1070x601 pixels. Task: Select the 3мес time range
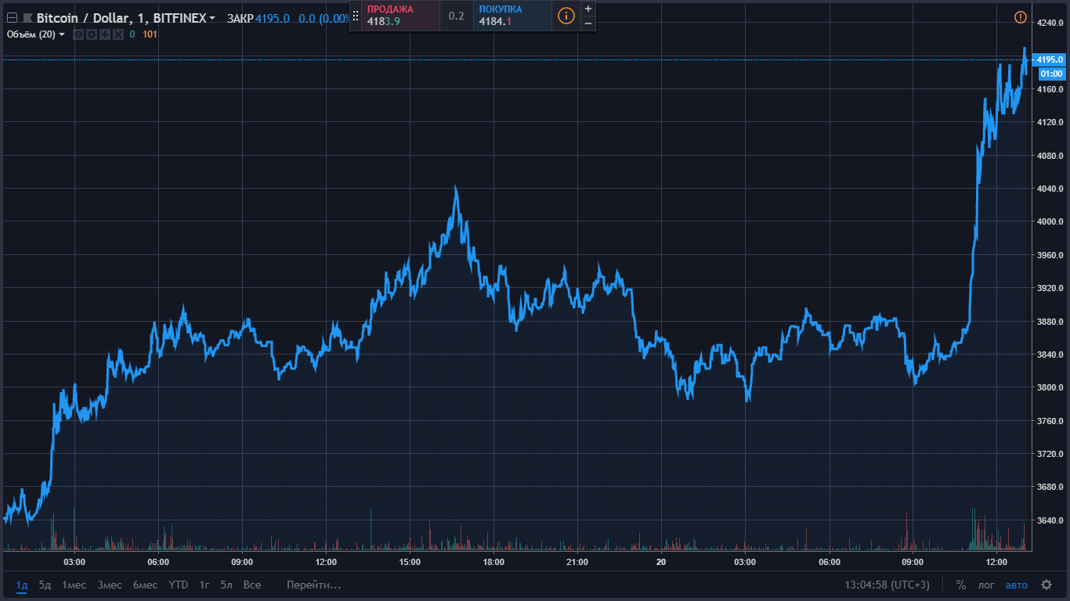tap(110, 585)
